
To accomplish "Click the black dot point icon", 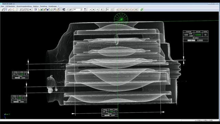I will click(x=30, y=10).
